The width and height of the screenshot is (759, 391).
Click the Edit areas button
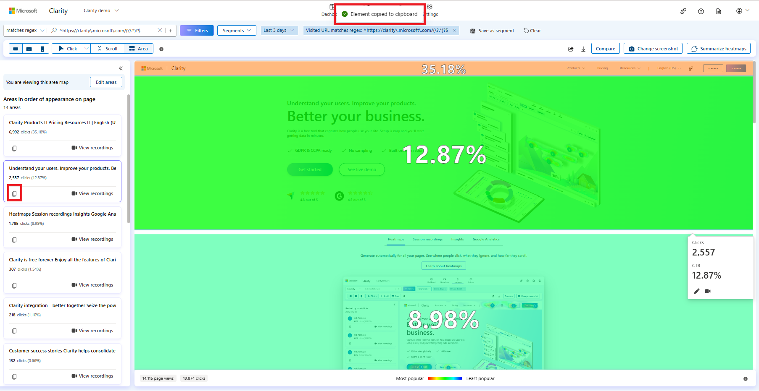[x=106, y=82]
